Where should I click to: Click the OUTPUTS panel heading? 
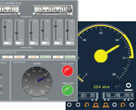(19, 62)
